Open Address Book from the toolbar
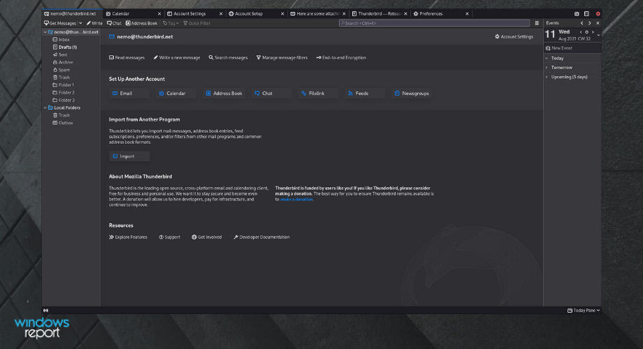 141,23
